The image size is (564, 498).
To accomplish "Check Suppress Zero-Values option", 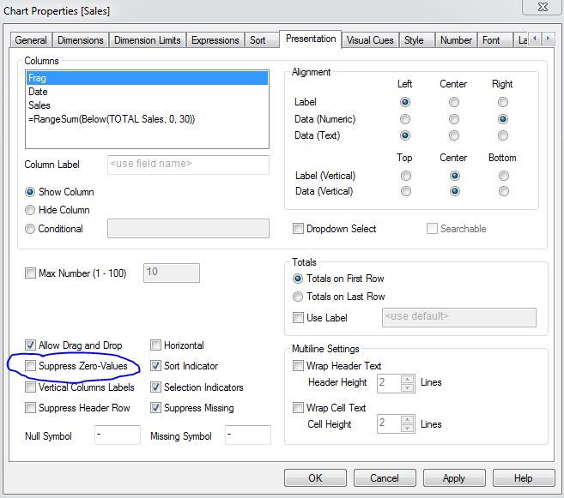I will coord(30,366).
